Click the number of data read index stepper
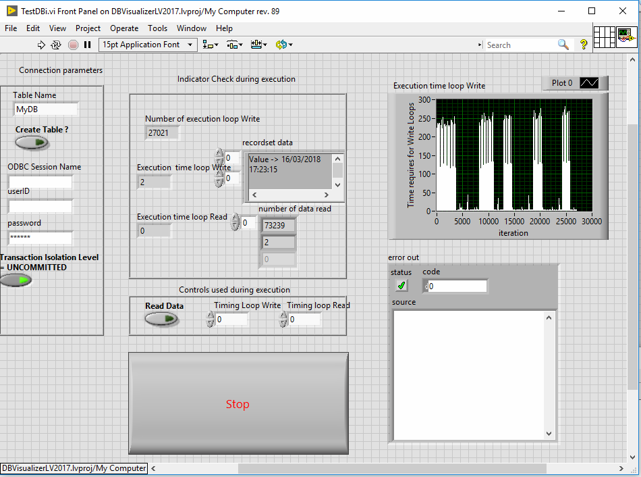The width and height of the screenshot is (641, 477). (235, 222)
